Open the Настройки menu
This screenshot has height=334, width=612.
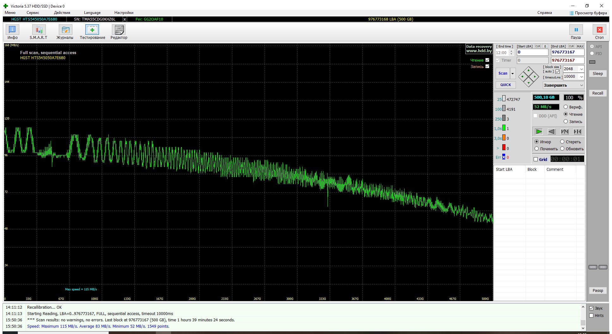[124, 13]
